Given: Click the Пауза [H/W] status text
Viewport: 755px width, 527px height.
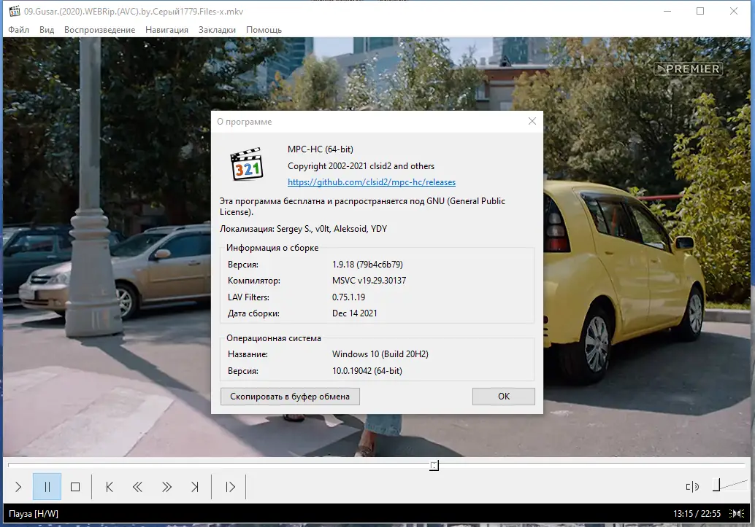Looking at the screenshot, I should [34, 514].
